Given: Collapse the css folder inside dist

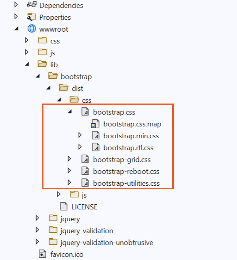Looking at the screenshot, I should tap(59, 100).
